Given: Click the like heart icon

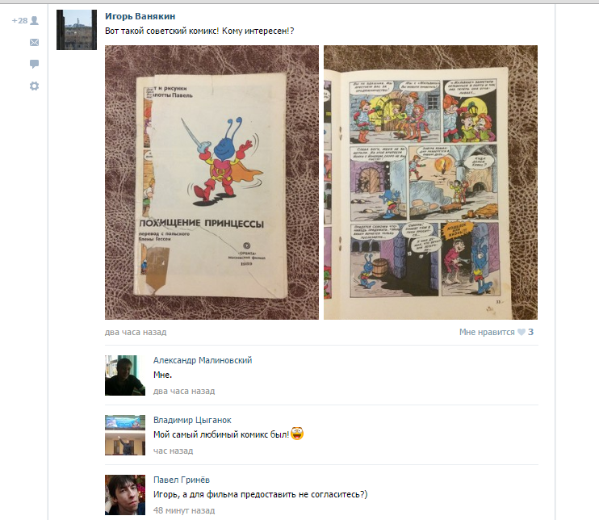Looking at the screenshot, I should point(521,332).
